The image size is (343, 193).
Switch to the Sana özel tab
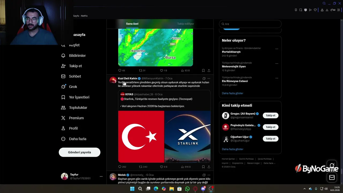coord(132,24)
